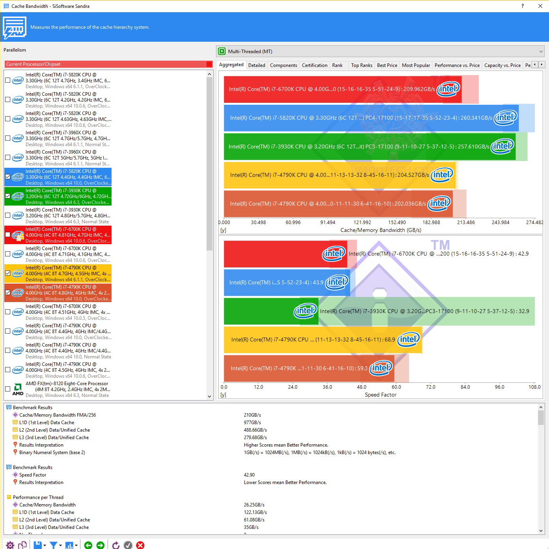The image size is (549, 549).
Task: Click the Cache Bandwidth module icon in header
Action: pos(15,28)
